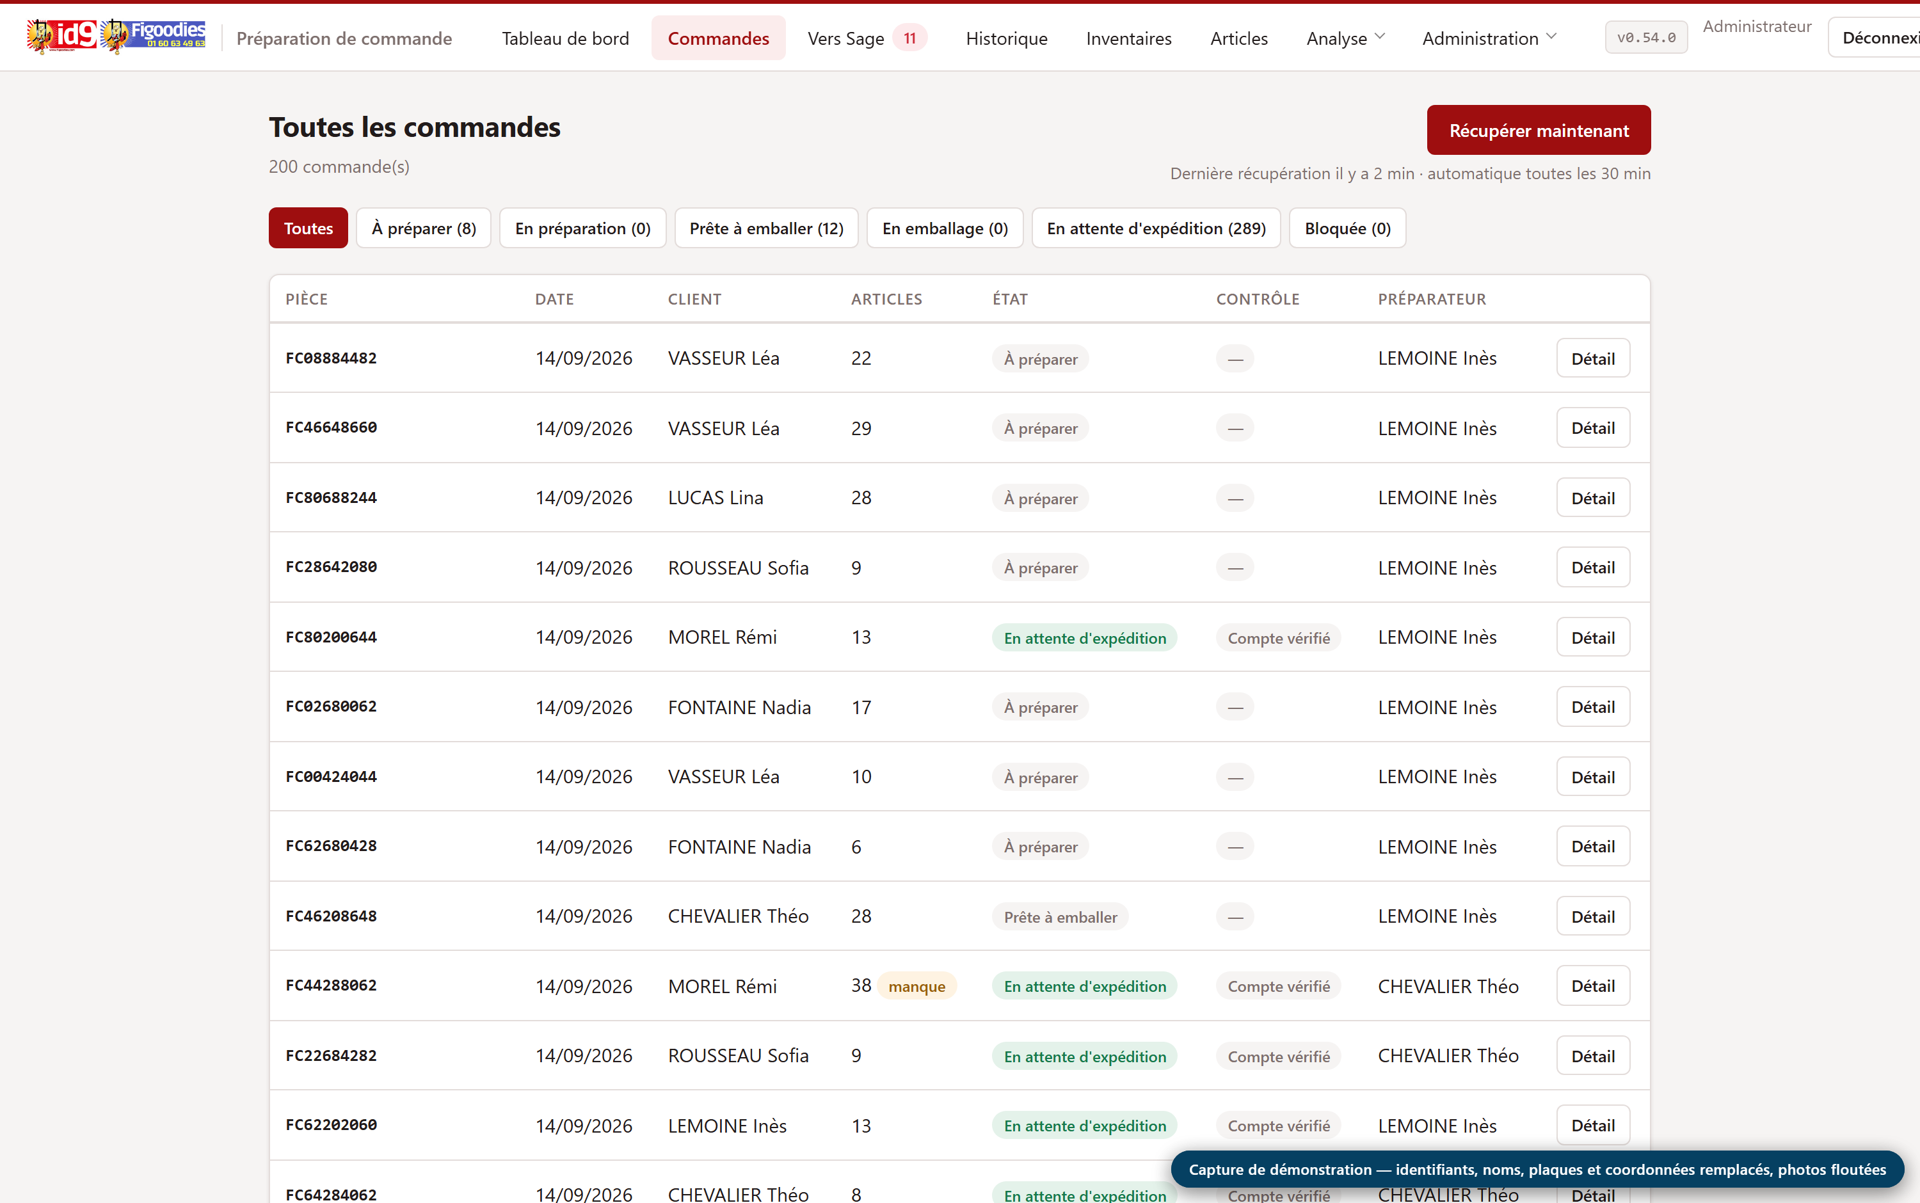The width and height of the screenshot is (1920, 1203).
Task: Open Détail for order FC80688244
Action: [1592, 498]
